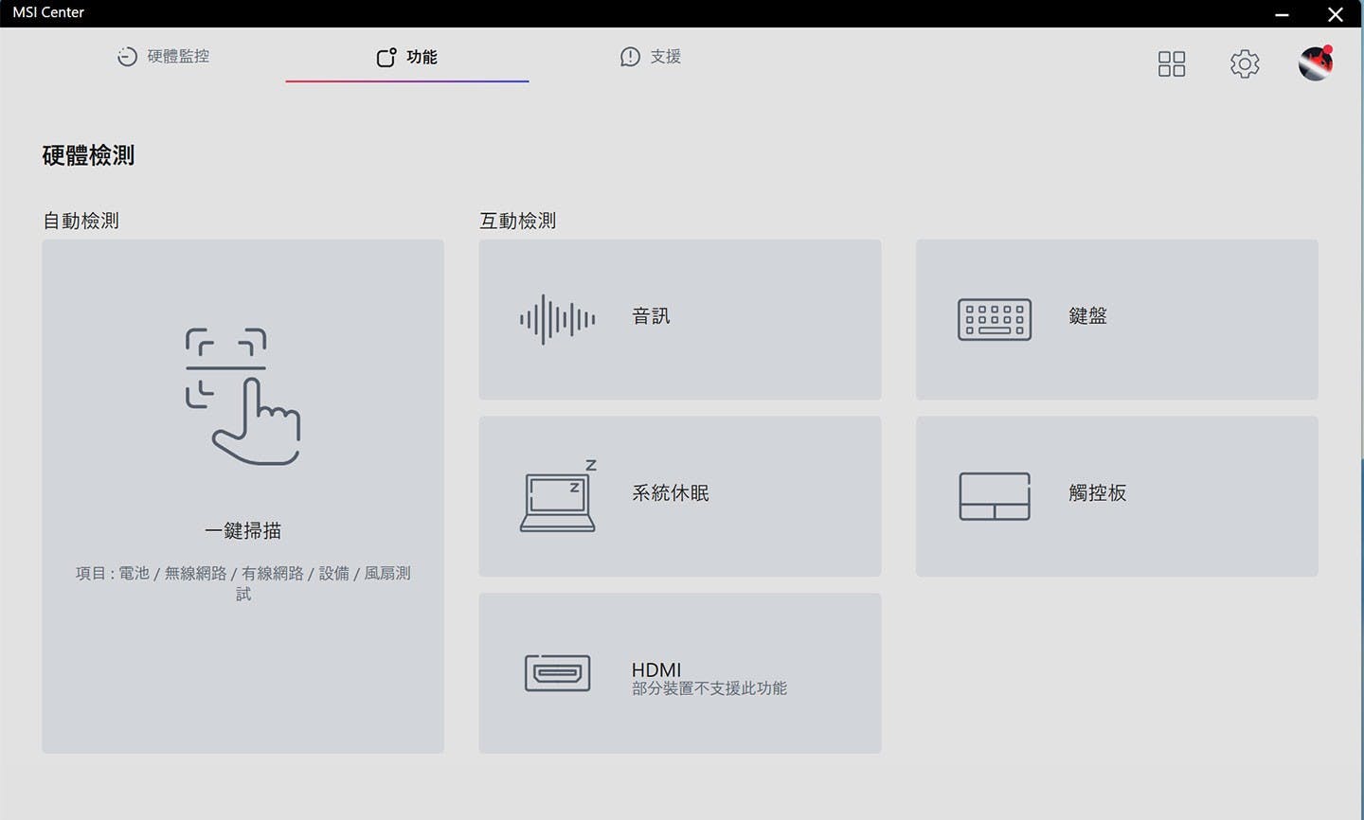
Task: Open the 音訊 interactive test
Action: pos(651,316)
